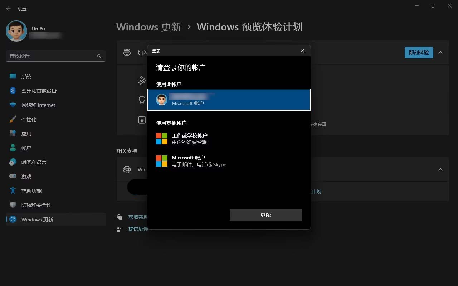
Task: Click the back arrow at top left
Action: click(8, 8)
